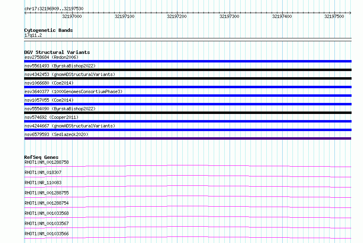
Task: Click purple bar under nsv6579593
Action: [188, 138]
